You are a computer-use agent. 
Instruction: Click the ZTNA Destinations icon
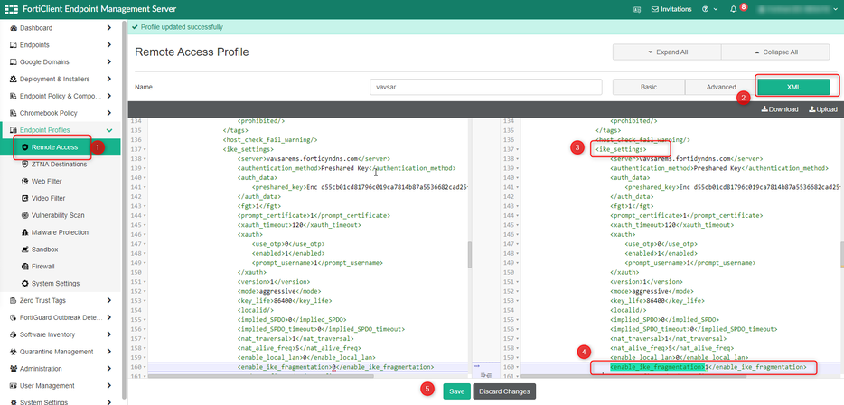coord(24,165)
